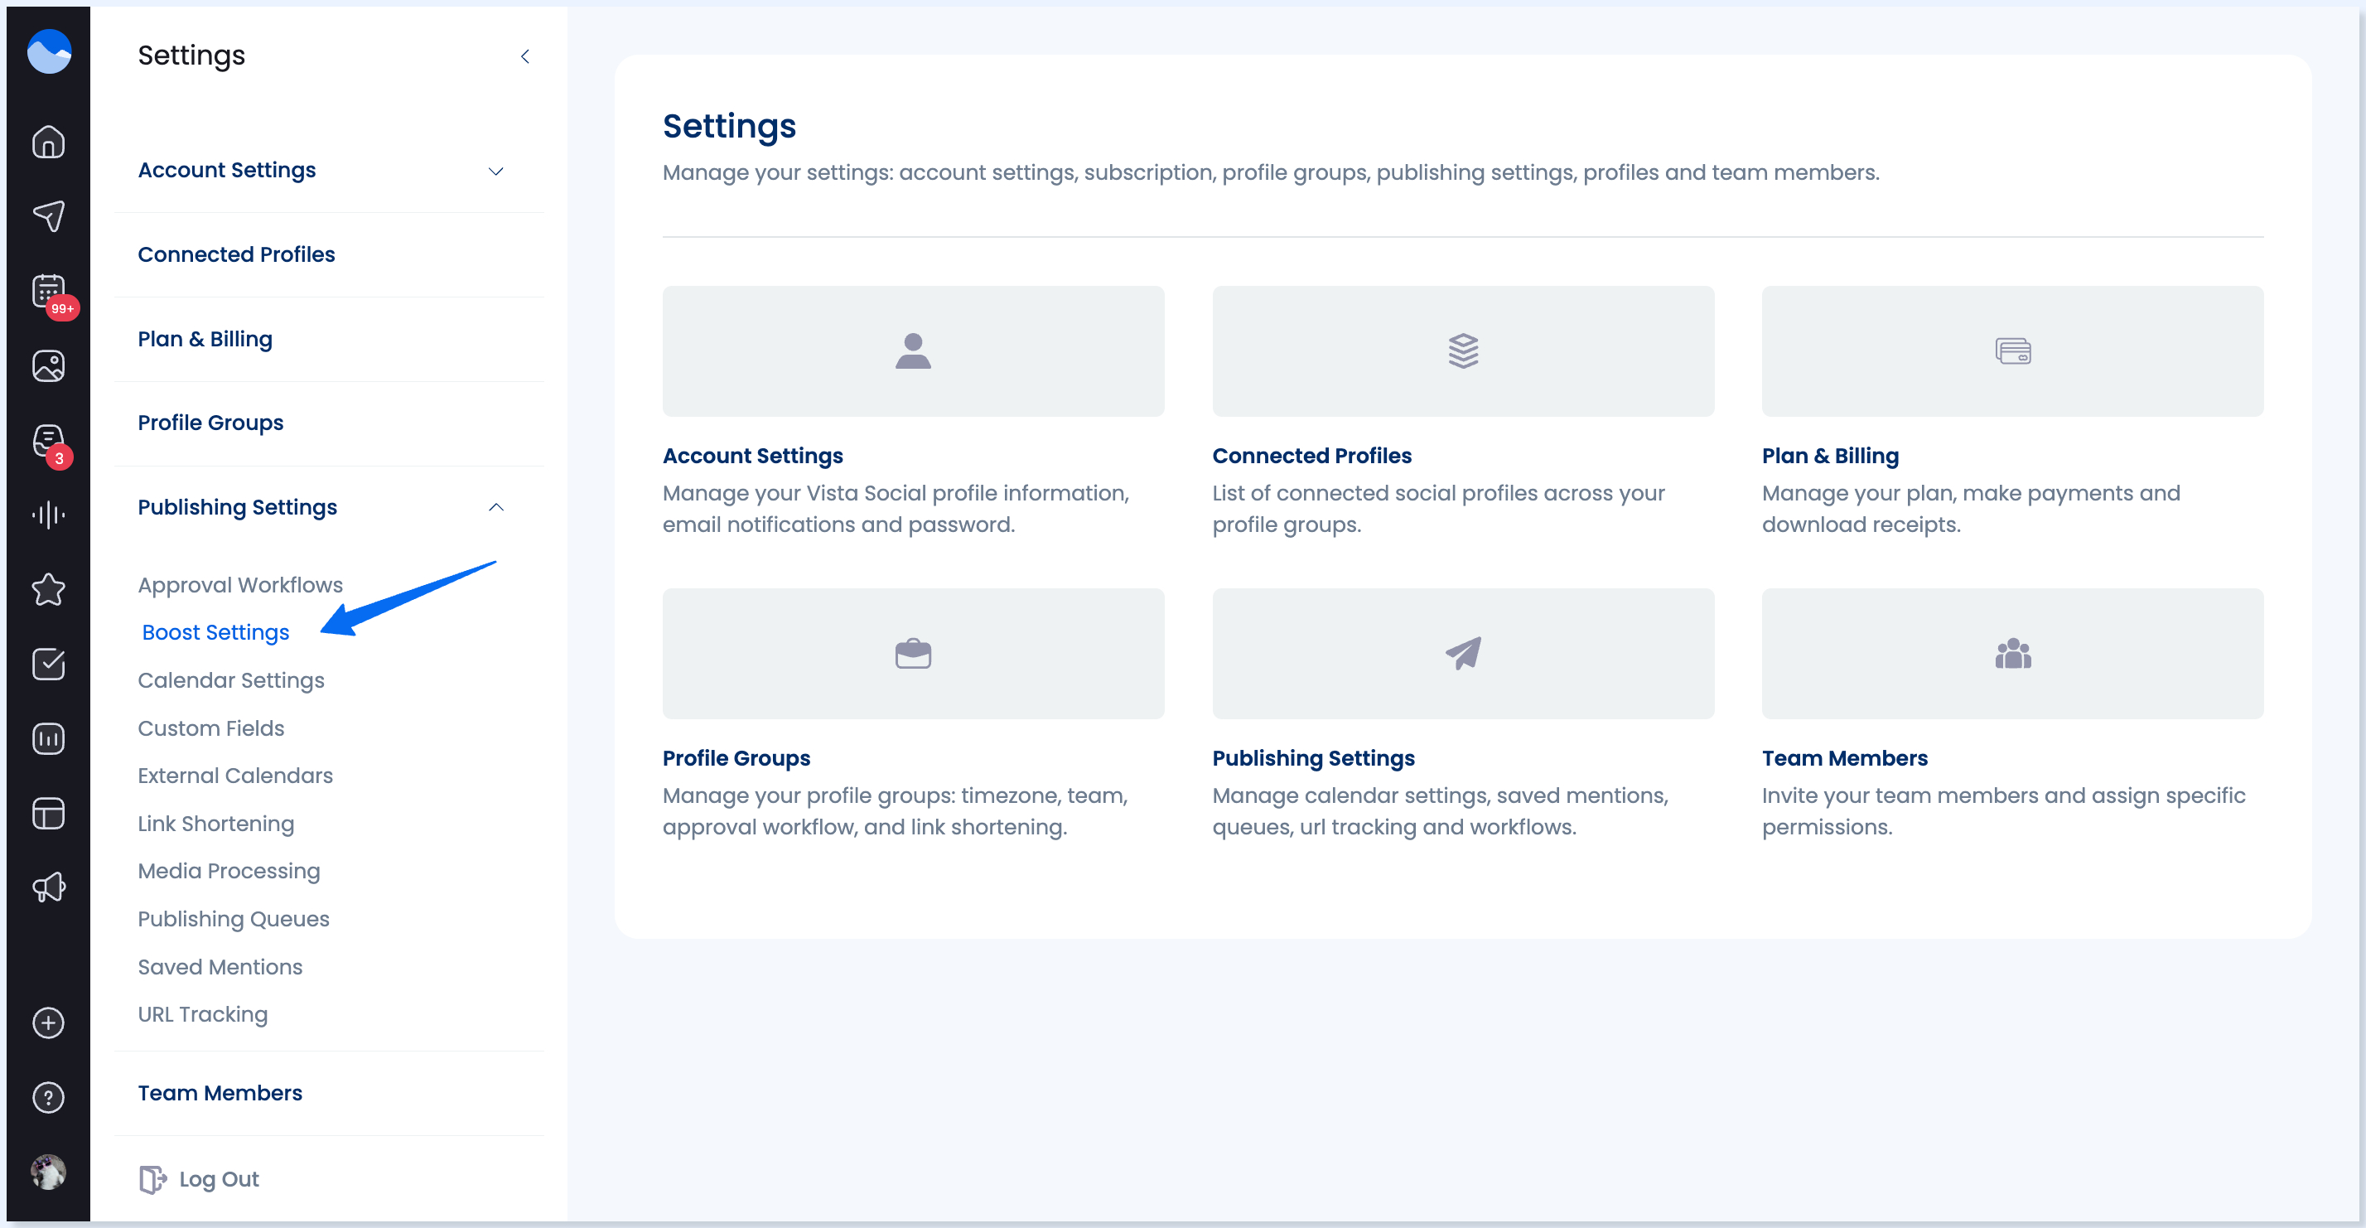This screenshot has height=1228, width=2366.
Task: Open Profile Groups in the side menu
Action: [x=210, y=423]
